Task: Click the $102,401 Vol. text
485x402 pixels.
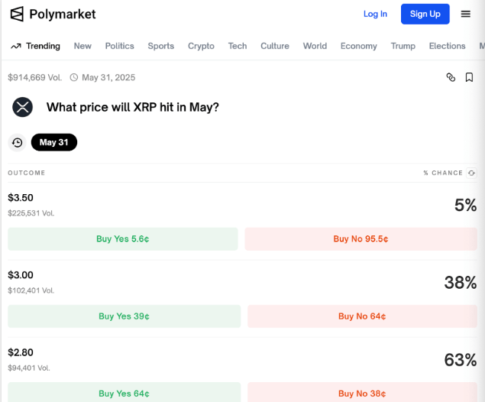Action: [x=31, y=290]
